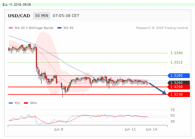Click the red 1.3250 support price tag

[x=179, y=87]
